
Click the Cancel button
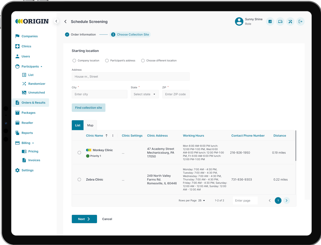pos(107,219)
